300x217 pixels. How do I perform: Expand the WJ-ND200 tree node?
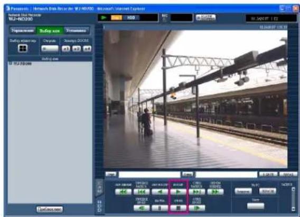click(x=11, y=63)
